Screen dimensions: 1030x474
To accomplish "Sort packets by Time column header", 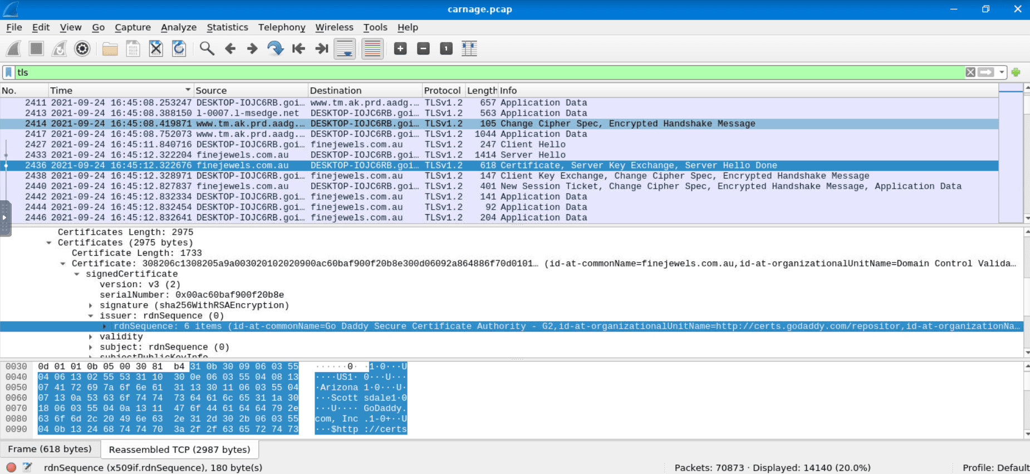I will click(x=120, y=90).
